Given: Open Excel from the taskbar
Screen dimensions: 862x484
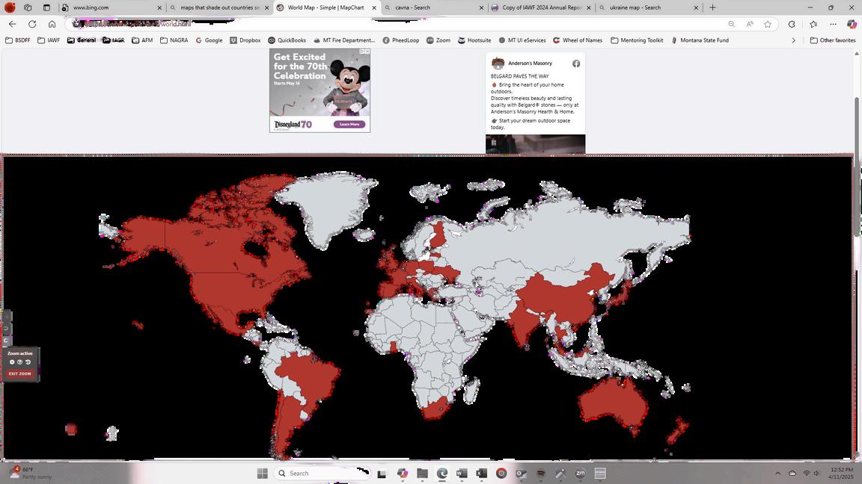Looking at the screenshot, I should tap(482, 473).
